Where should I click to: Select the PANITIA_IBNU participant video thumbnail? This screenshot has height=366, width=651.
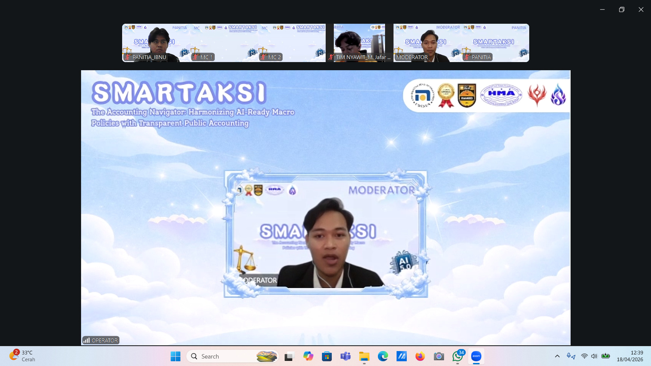pos(156,43)
